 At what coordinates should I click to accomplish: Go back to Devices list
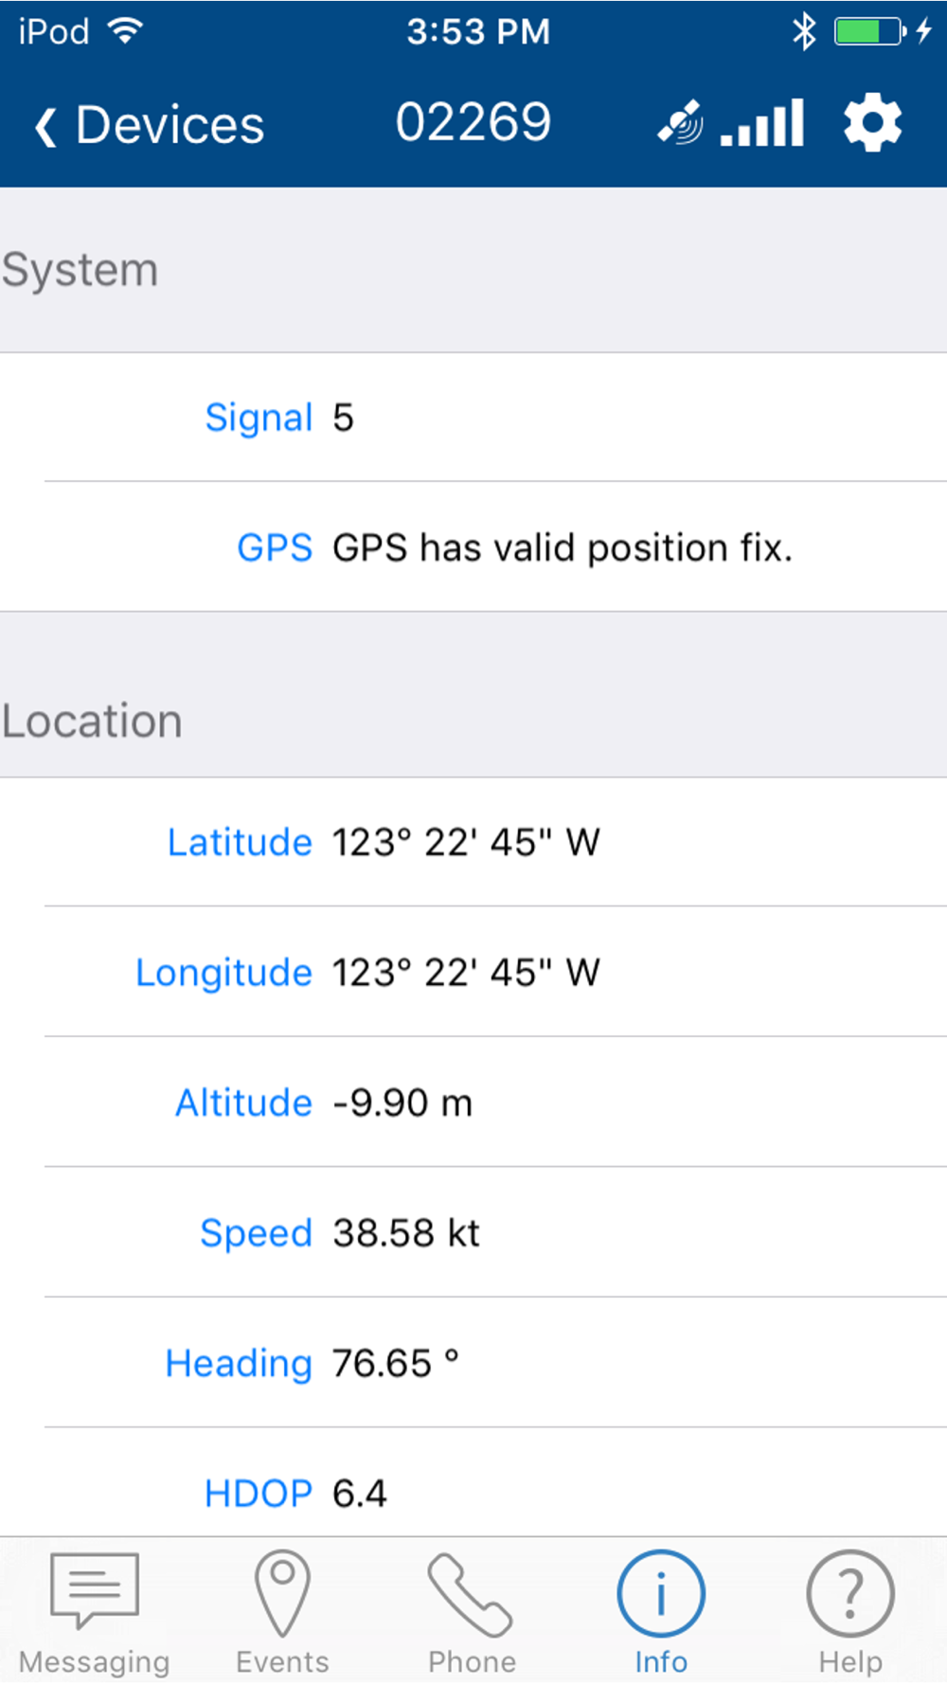pyautogui.click(x=149, y=125)
